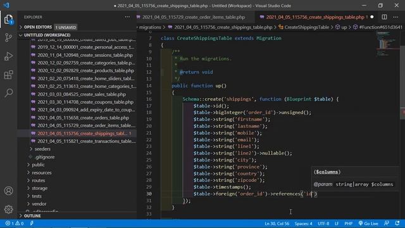Open 2021_04_05_115729_create_order_items file in explorer
The width and height of the screenshot is (405, 228).
86,125
